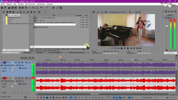Adjust the a-cover pan slider
This screenshot has height=100, width=178.
coord(13,87)
